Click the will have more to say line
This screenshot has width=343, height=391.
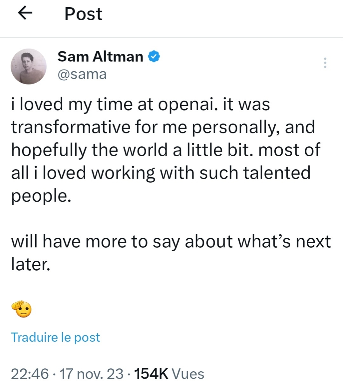(x=171, y=241)
